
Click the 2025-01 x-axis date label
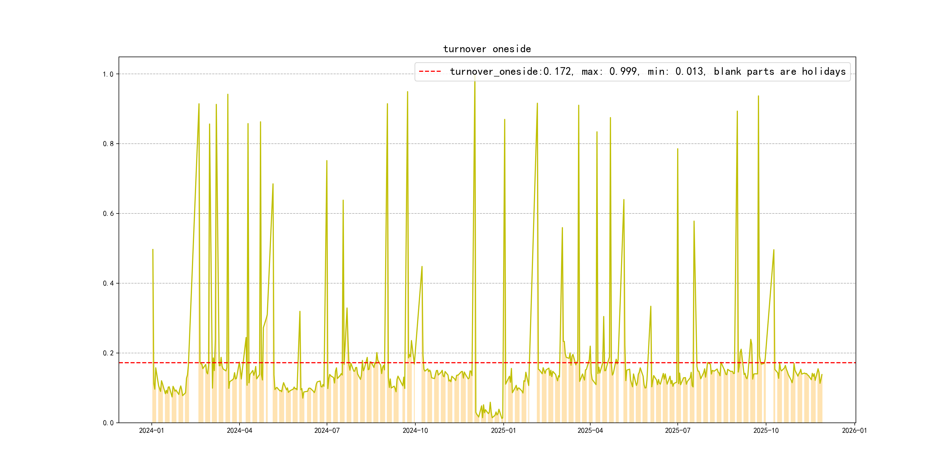pyautogui.click(x=503, y=430)
